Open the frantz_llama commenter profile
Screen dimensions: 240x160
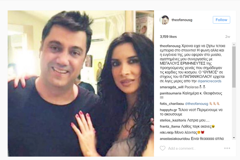coord(170,126)
